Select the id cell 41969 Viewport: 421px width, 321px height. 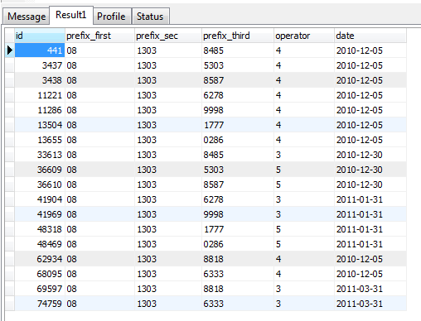tap(40, 214)
